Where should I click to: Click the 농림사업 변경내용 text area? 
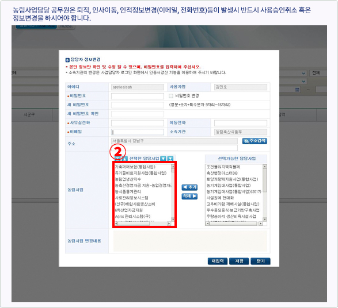tap(190, 241)
